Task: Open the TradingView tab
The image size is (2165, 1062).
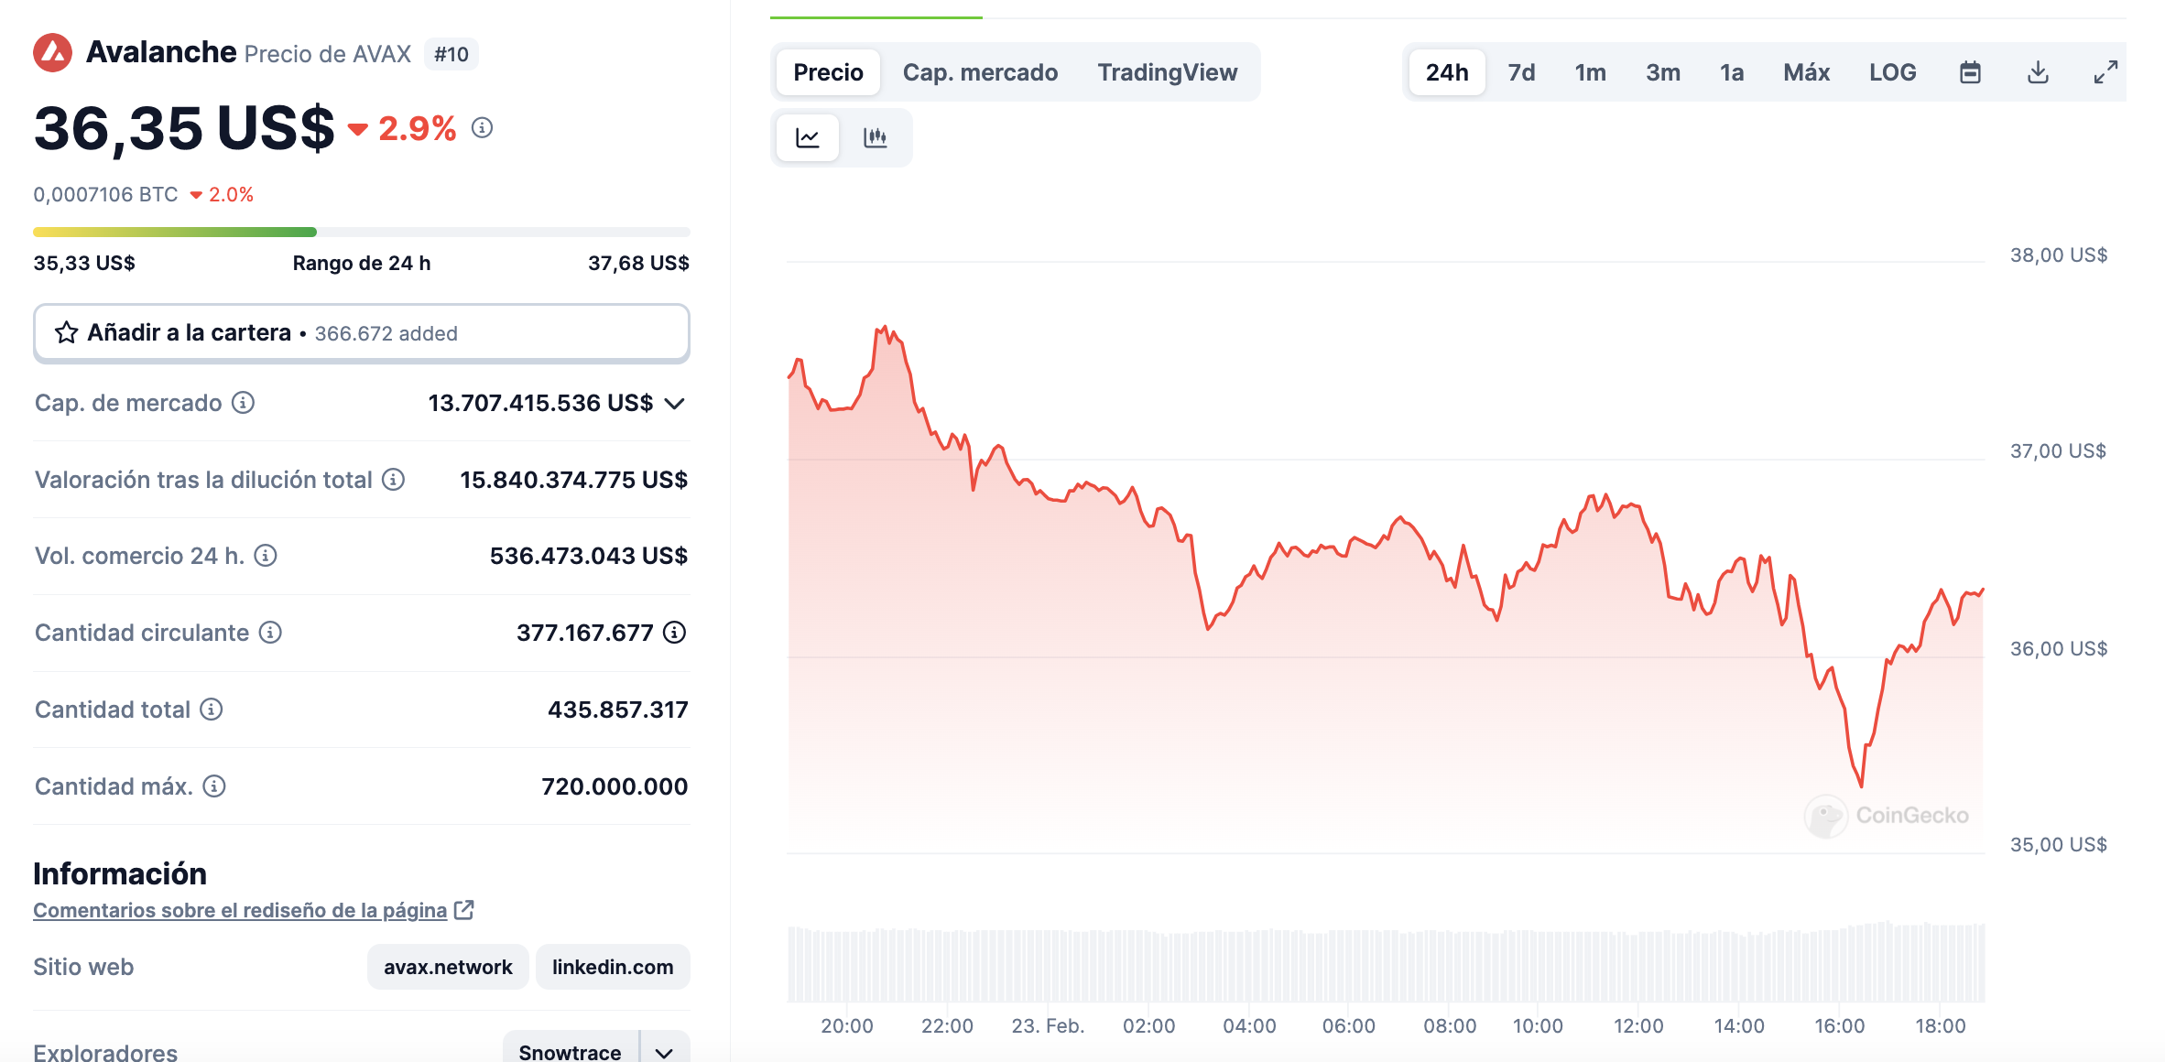Action: click(x=1168, y=72)
